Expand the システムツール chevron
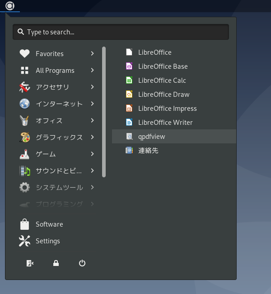Screen dimensions: 271x294 click(x=92, y=187)
